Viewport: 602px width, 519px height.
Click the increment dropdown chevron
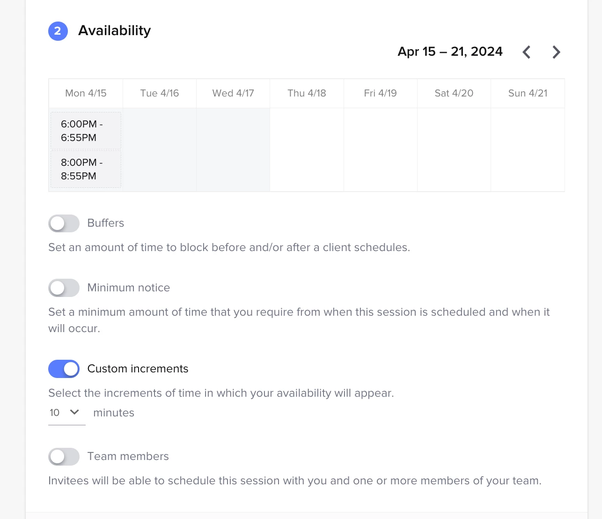tap(74, 412)
